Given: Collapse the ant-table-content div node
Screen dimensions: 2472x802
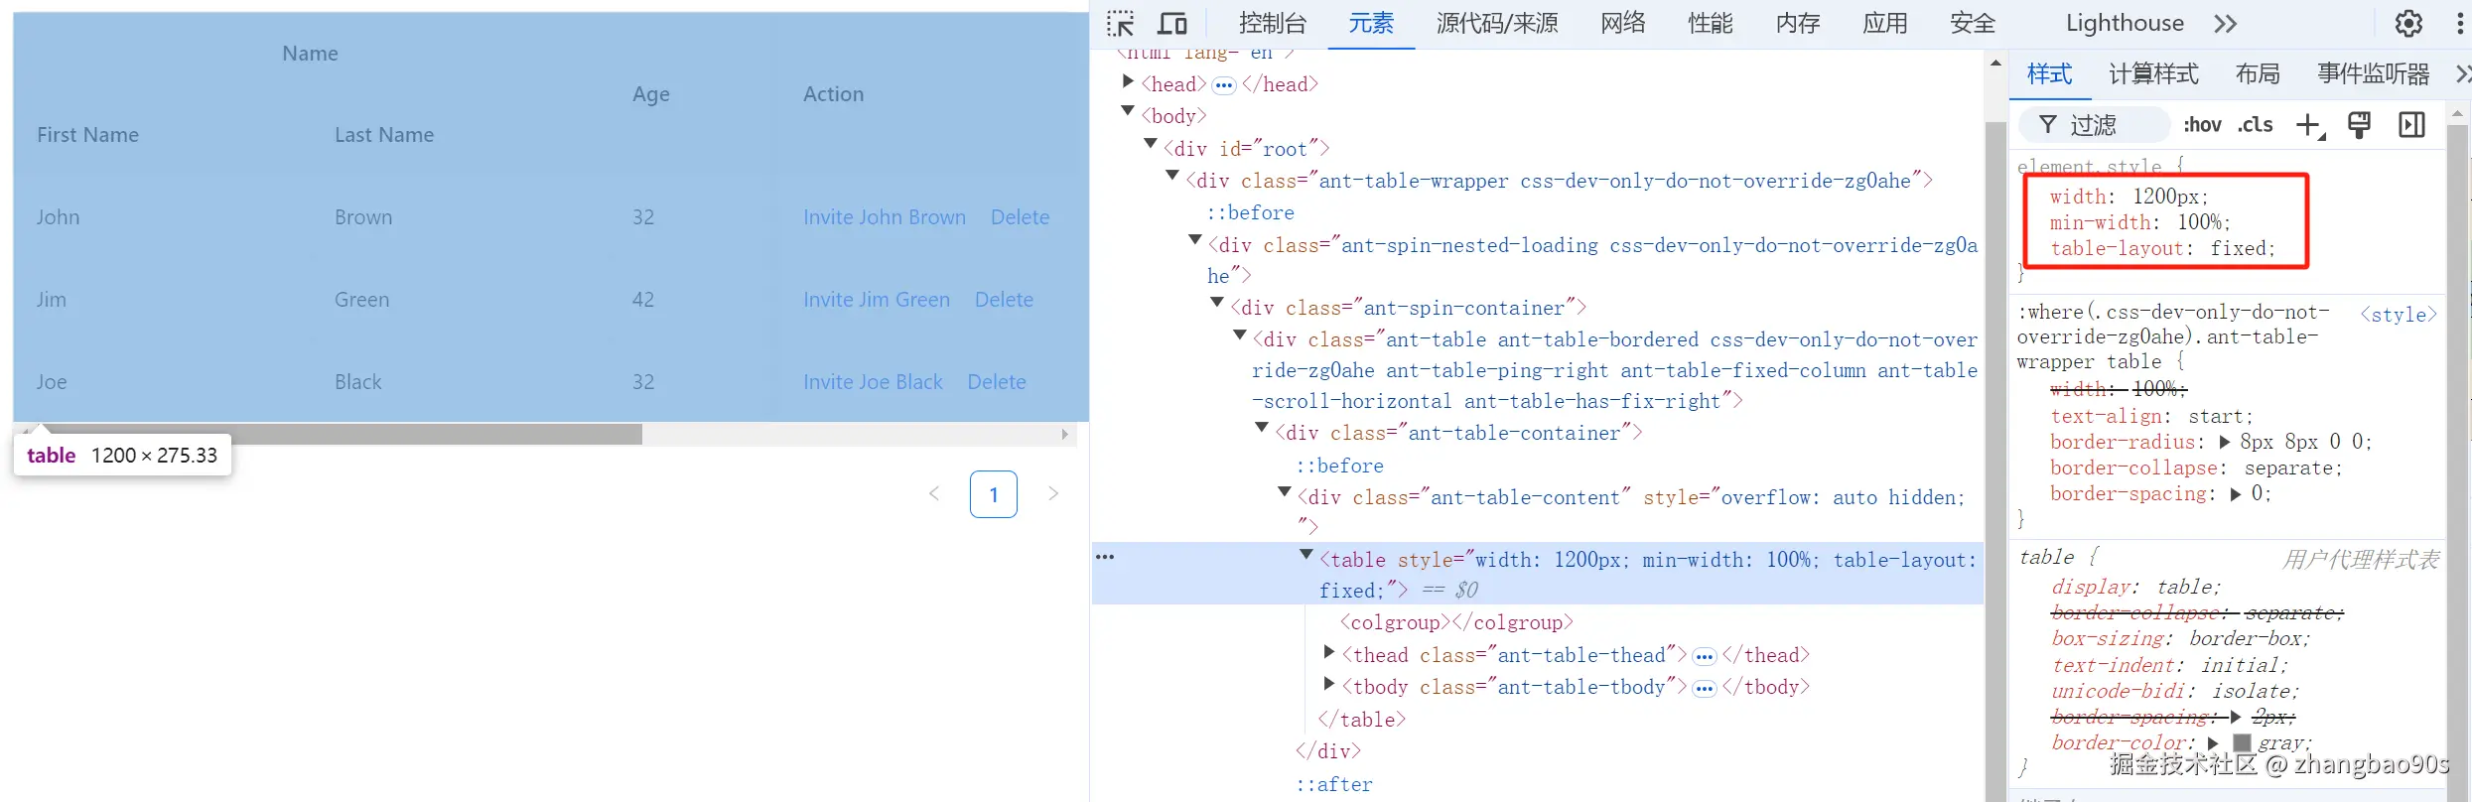Looking at the screenshot, I should click(1285, 493).
